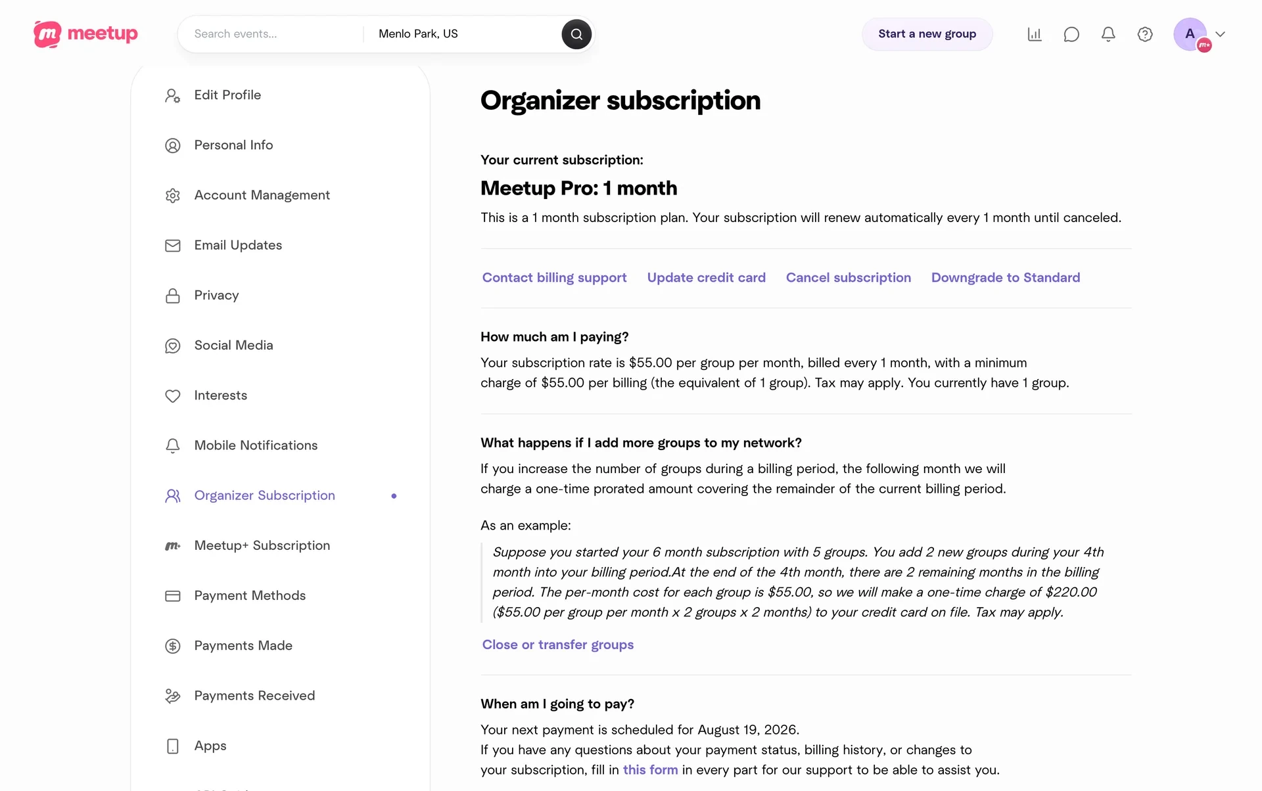This screenshot has height=791, width=1262.
Task: Click the Meetup+ Subscription m+ icon
Action: [x=172, y=546]
